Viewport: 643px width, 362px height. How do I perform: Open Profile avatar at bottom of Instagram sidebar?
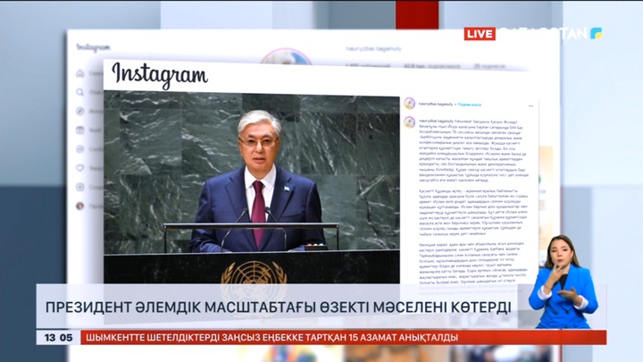80,206
